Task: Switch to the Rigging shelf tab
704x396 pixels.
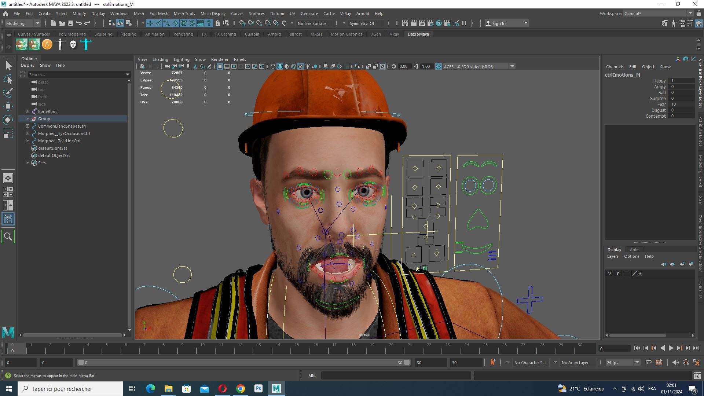Action: click(x=129, y=34)
